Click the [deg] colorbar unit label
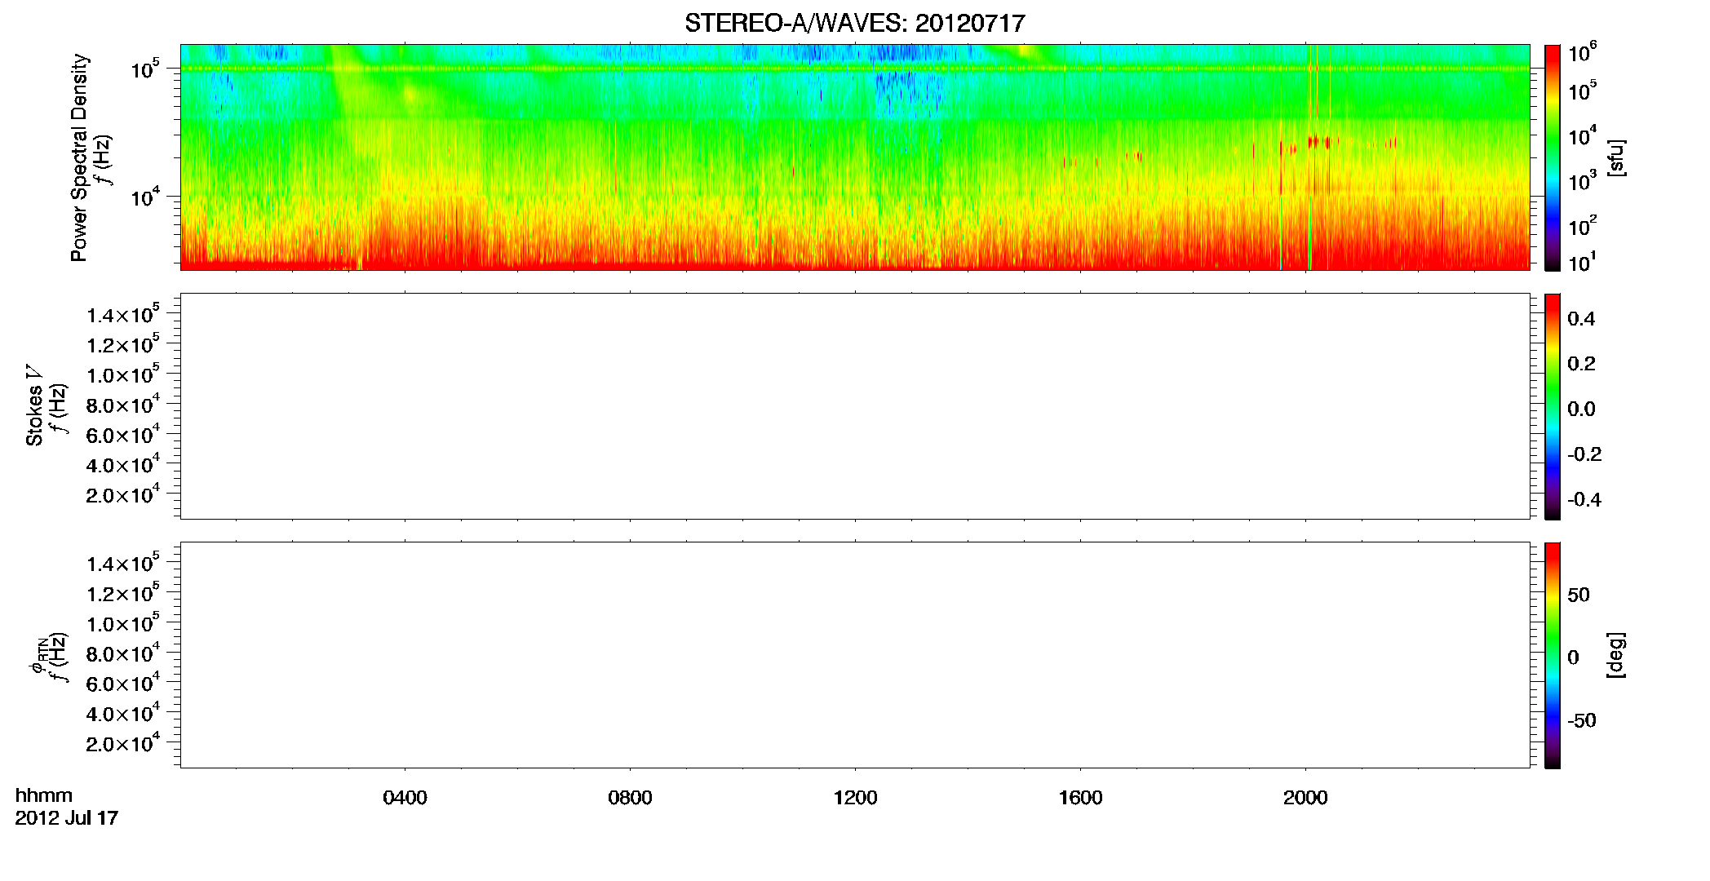 click(x=1616, y=655)
